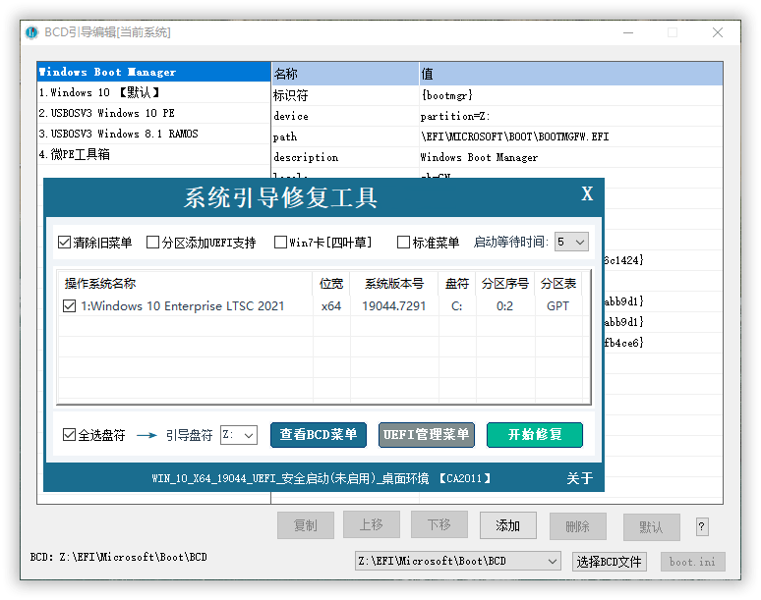
Task: Click 位宽 column header
Action: (331, 284)
